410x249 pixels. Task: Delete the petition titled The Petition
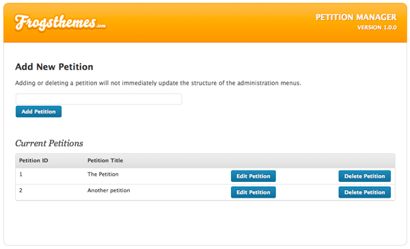[364, 176]
